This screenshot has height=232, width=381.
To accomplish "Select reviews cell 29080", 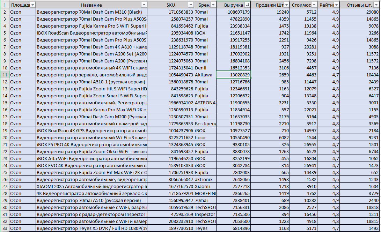I will 360,12.
